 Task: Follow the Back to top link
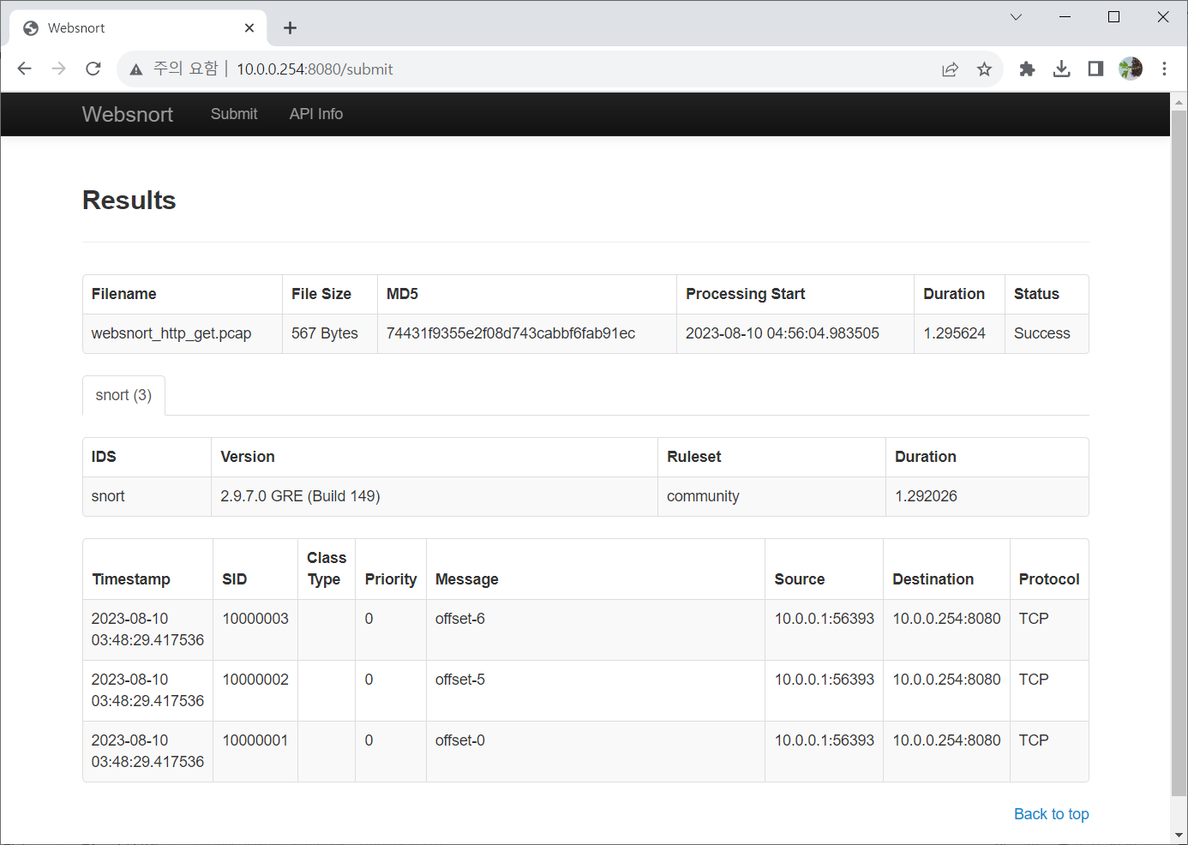1051,814
